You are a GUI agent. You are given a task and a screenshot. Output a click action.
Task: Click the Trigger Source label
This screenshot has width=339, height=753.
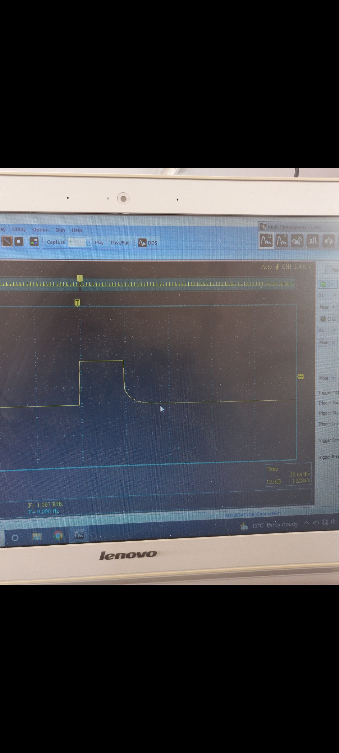(x=328, y=403)
